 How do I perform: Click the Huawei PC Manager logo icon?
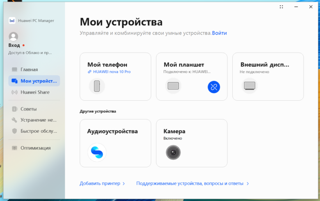(x=12, y=21)
